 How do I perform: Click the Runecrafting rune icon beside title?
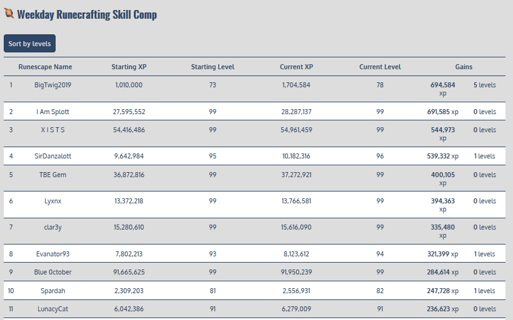click(8, 14)
